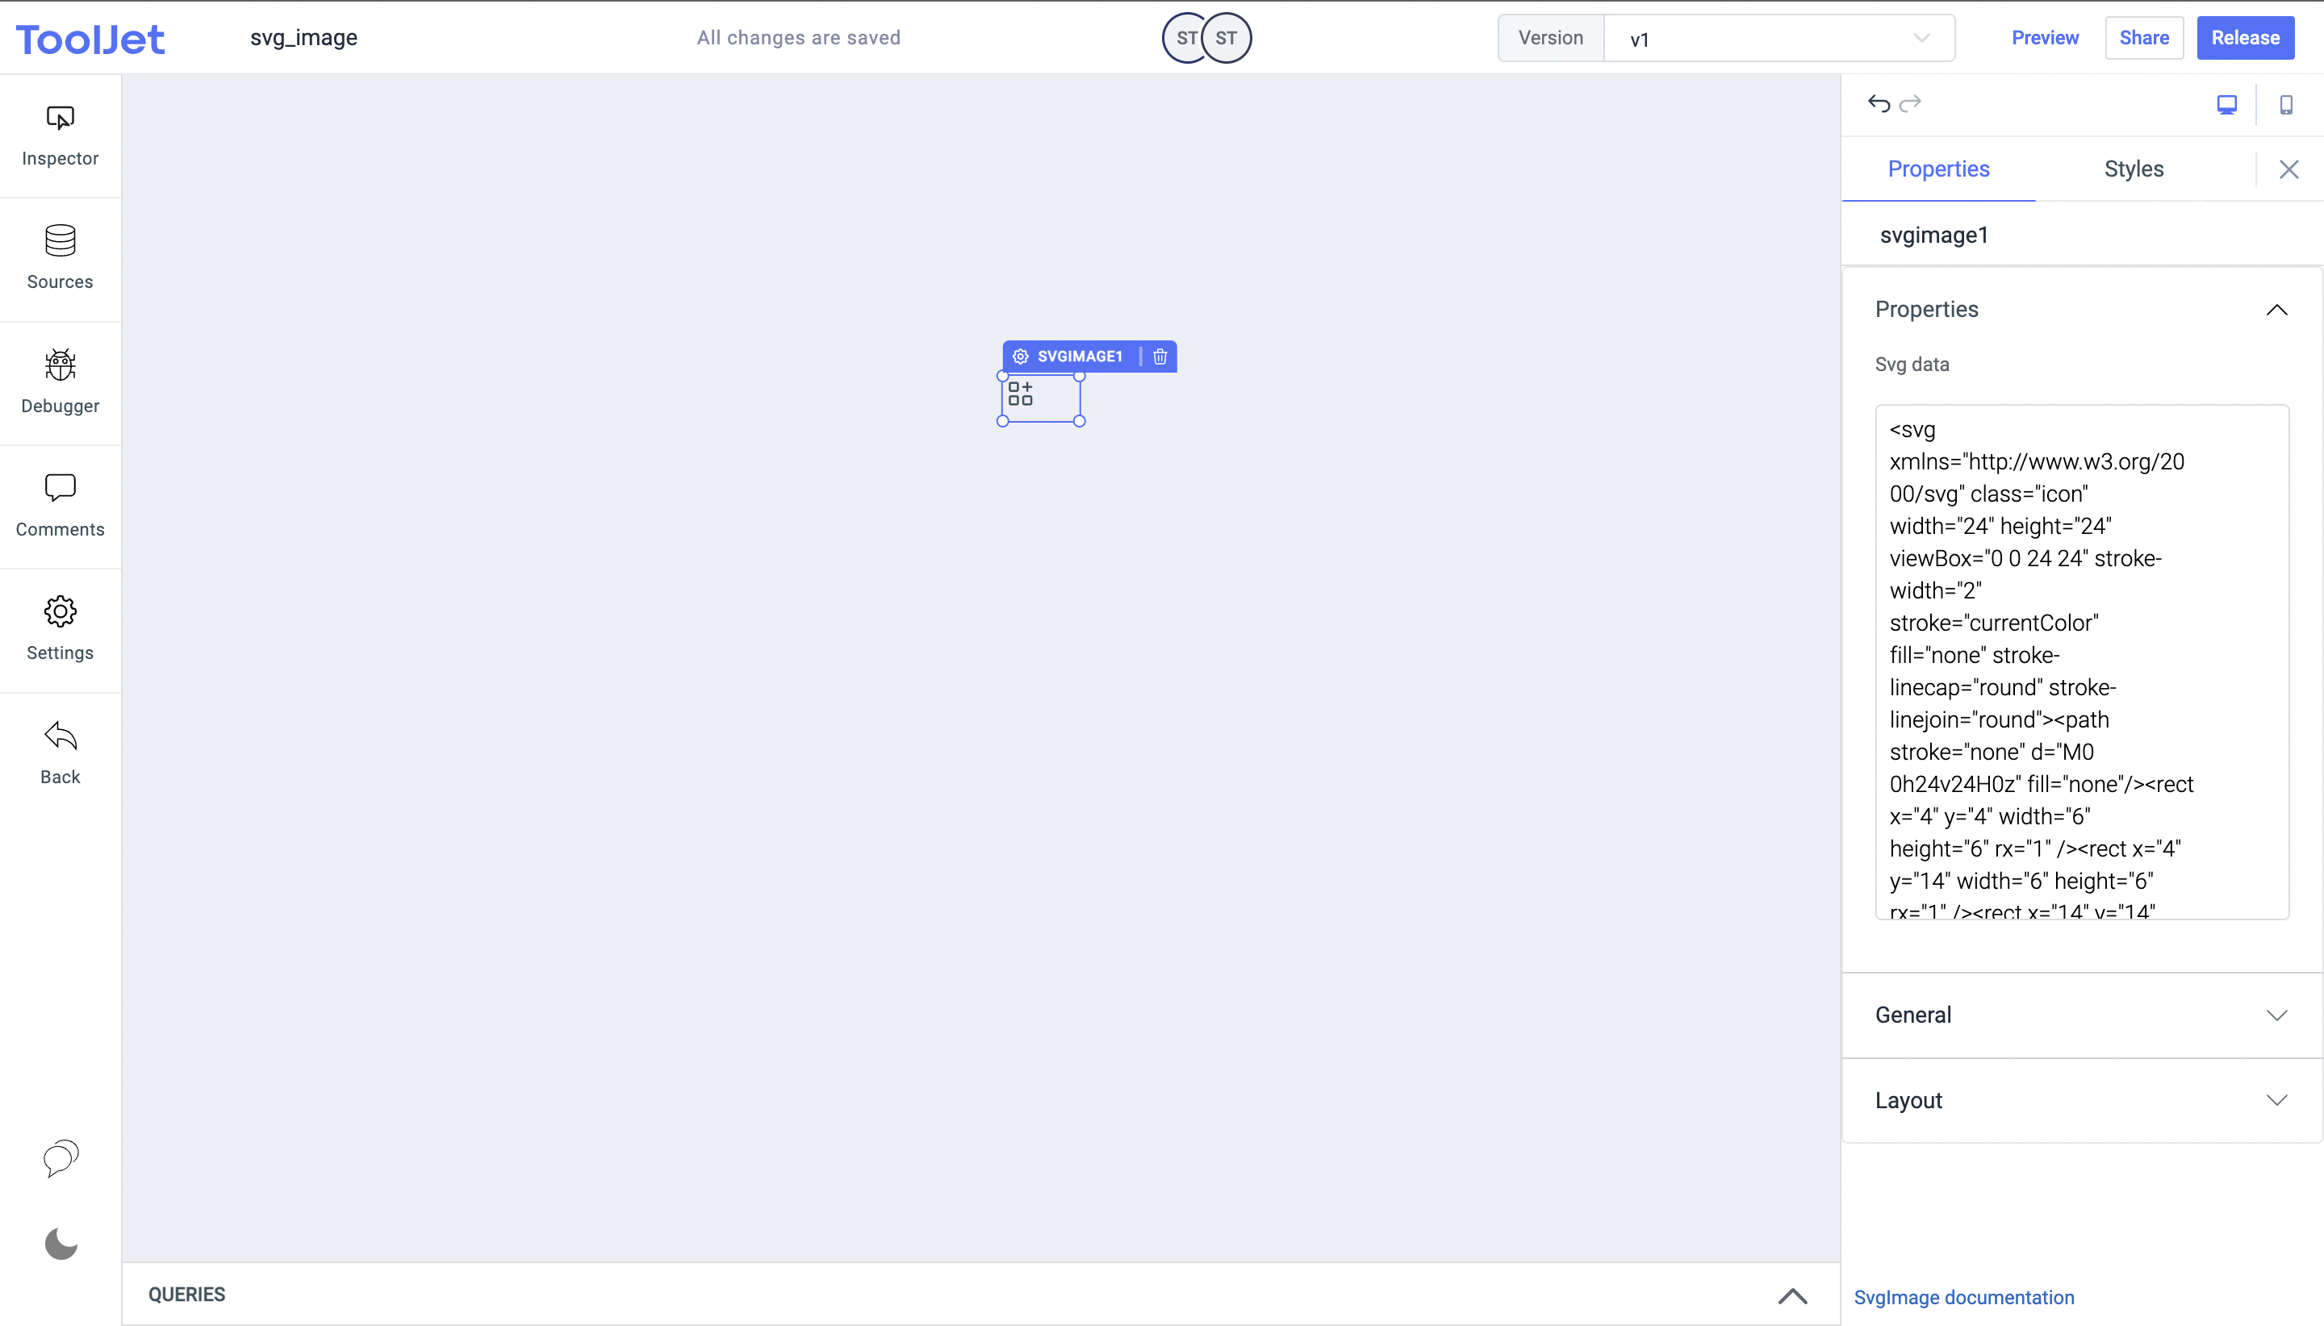
Task: Open the version v1 dropdown
Action: tap(1778, 38)
